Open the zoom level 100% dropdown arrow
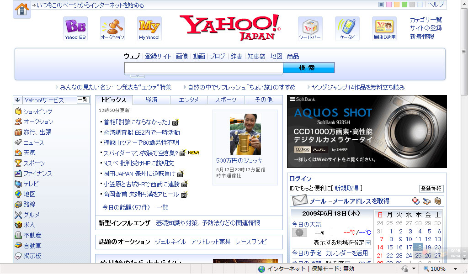468x274 pixels. click(456, 269)
